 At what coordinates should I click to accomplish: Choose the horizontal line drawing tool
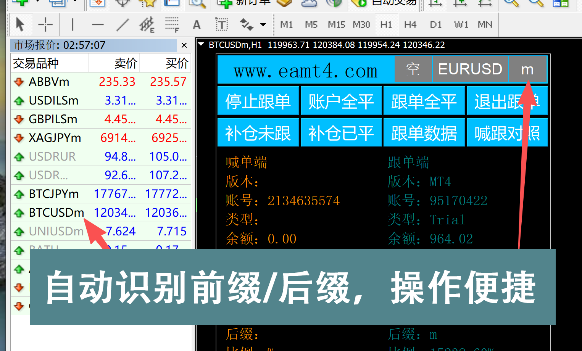pos(98,25)
